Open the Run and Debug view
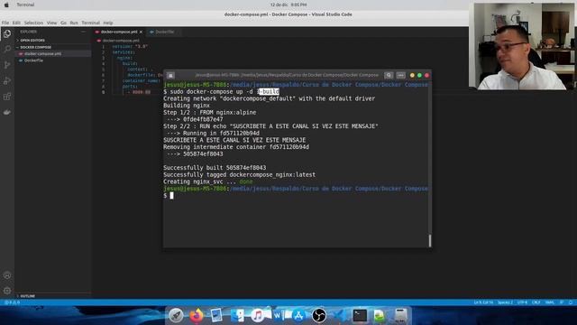577x325 pixels. click(x=7, y=80)
